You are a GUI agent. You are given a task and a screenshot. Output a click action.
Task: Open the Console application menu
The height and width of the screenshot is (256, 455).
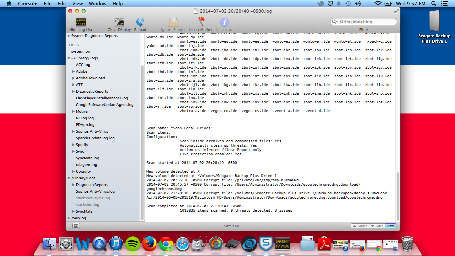tap(28, 4)
